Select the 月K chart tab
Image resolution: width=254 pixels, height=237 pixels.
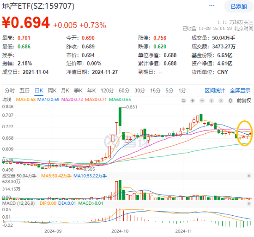(x=65, y=90)
